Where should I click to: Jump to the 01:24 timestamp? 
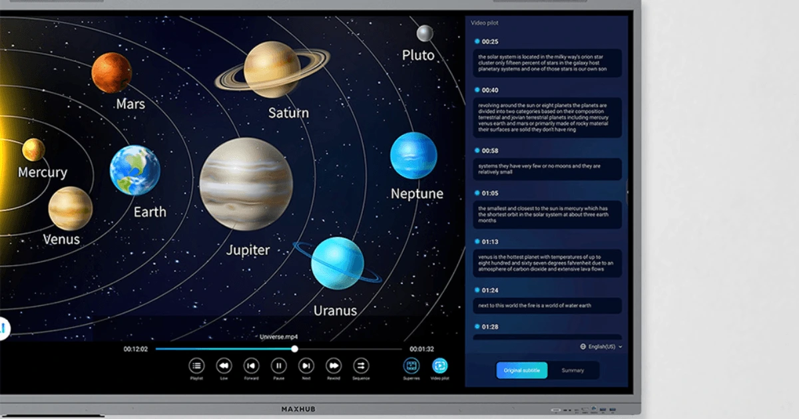(490, 291)
